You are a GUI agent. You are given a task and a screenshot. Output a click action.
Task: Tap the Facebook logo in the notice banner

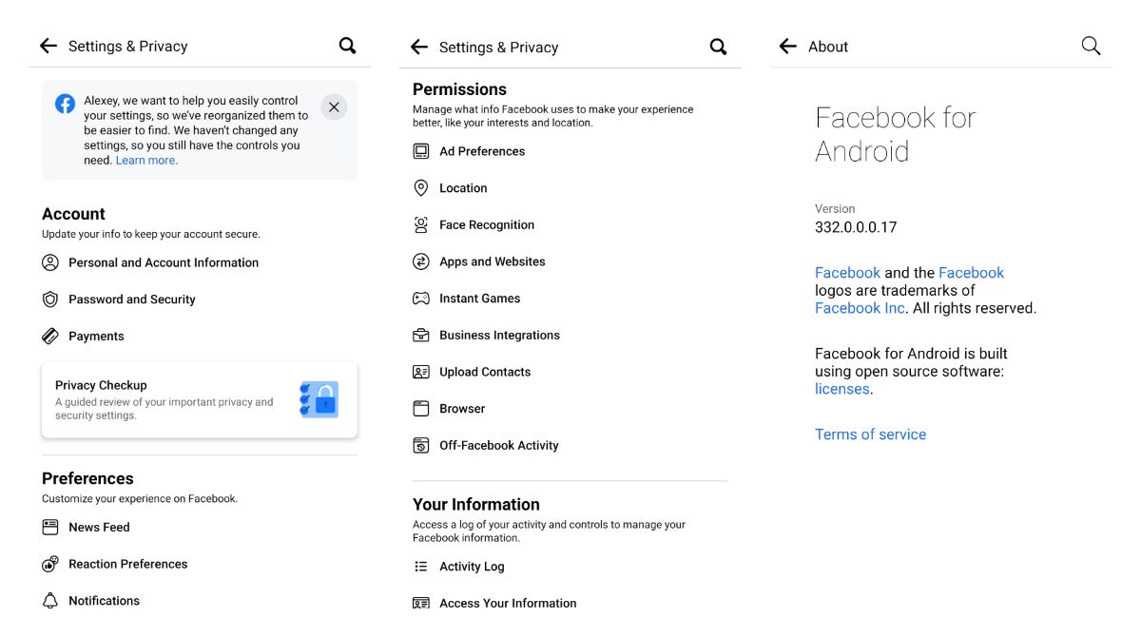pyautogui.click(x=65, y=104)
